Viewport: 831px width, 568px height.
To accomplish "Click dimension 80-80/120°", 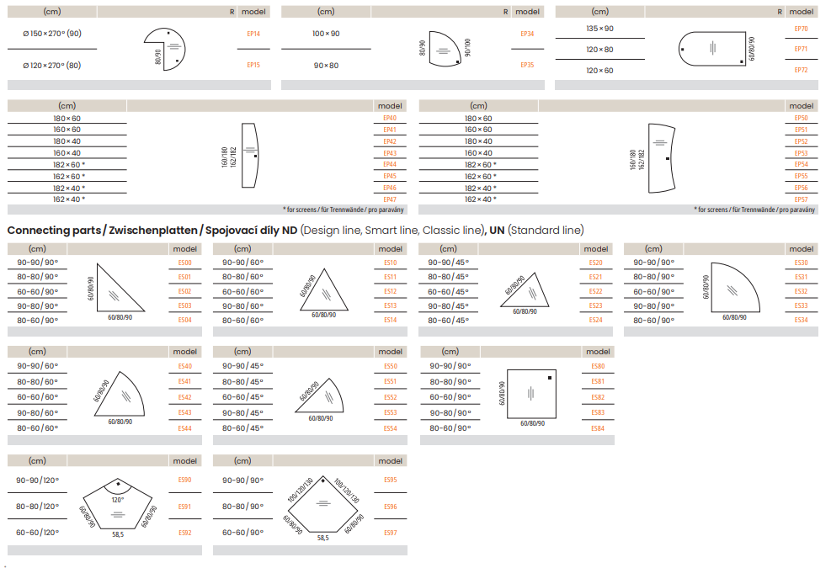I will [x=38, y=507].
